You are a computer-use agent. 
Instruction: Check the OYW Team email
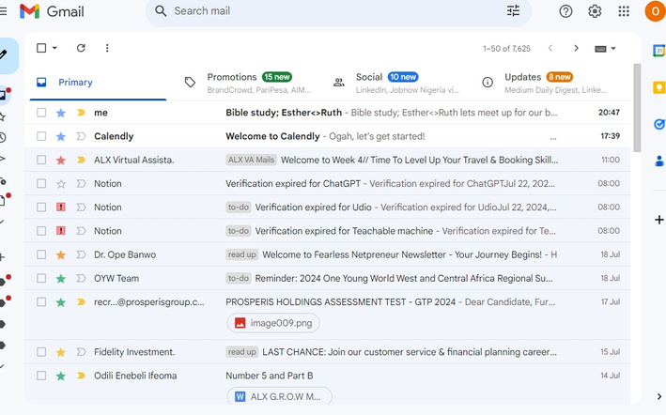[x=41, y=278]
